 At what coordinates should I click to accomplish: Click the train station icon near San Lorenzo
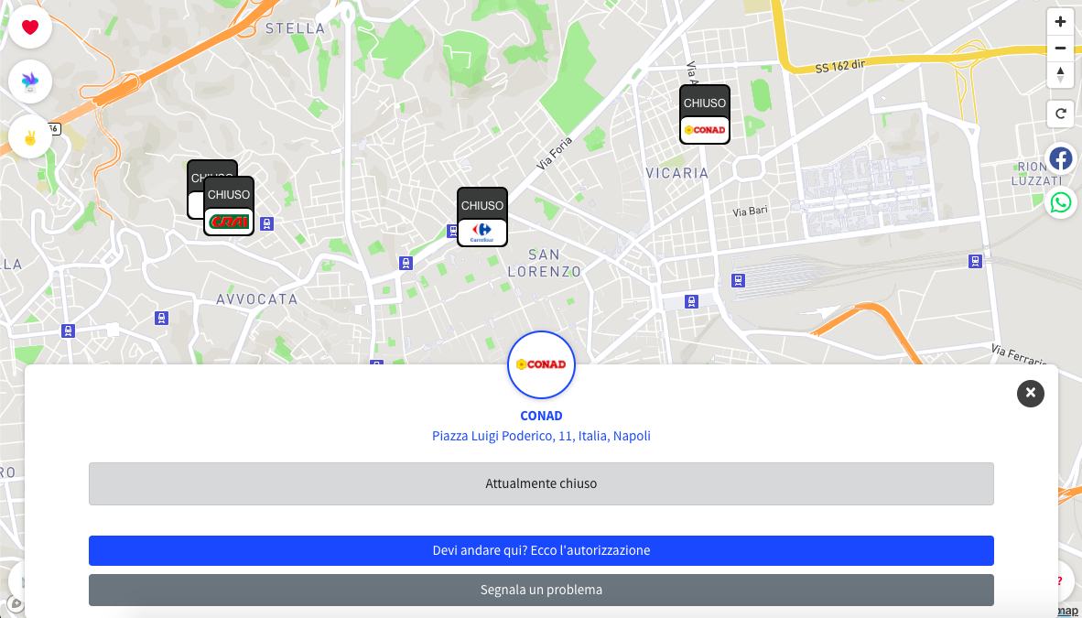point(406,263)
